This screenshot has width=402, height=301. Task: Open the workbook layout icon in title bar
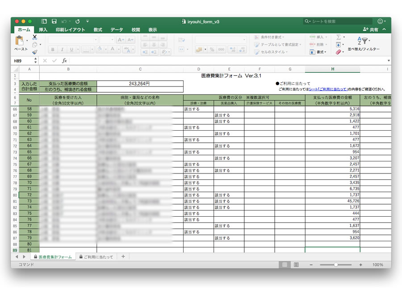pos(44,21)
